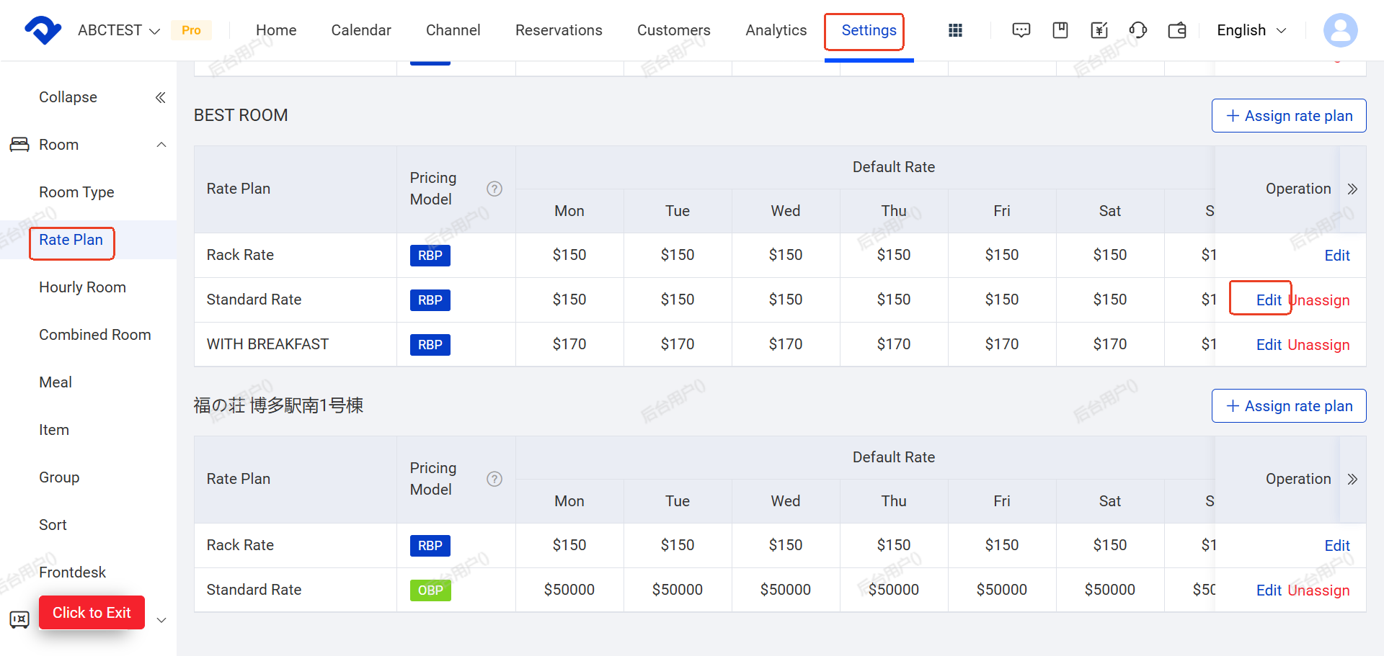Click 福の荘 Pricing Model help icon
The width and height of the screenshot is (1384, 656).
coord(494,479)
